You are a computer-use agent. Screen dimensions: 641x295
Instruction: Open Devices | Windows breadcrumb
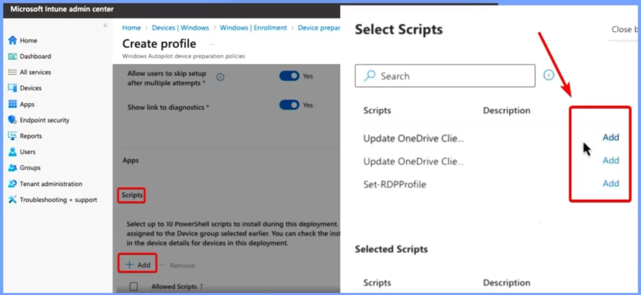tap(180, 28)
